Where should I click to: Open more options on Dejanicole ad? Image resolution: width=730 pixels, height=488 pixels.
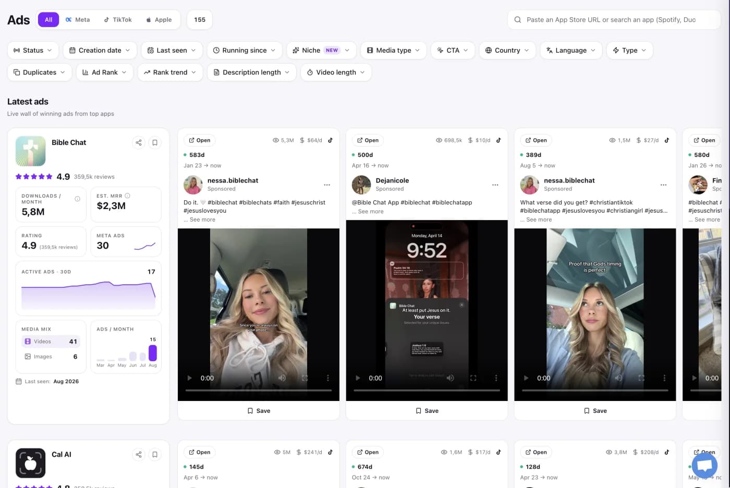pos(495,185)
